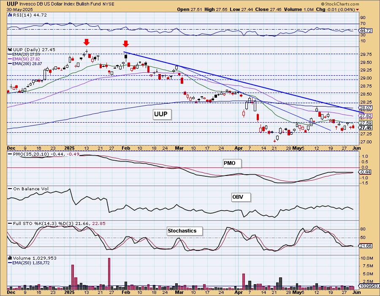380x296 pixels.
Task: Click the copyright symbol before StockCharts.com
Action: (323, 4)
